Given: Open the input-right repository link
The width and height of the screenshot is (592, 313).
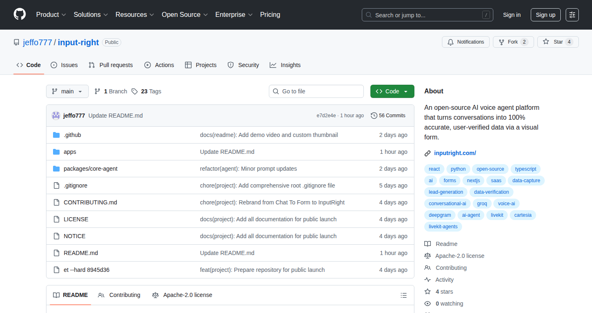Looking at the screenshot, I should (x=79, y=42).
